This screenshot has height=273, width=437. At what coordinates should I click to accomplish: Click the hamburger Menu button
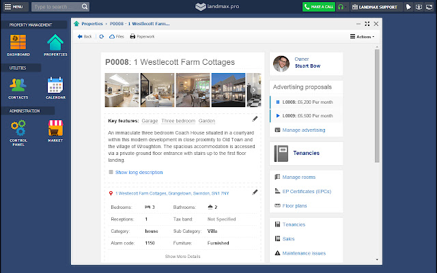click(x=14, y=7)
